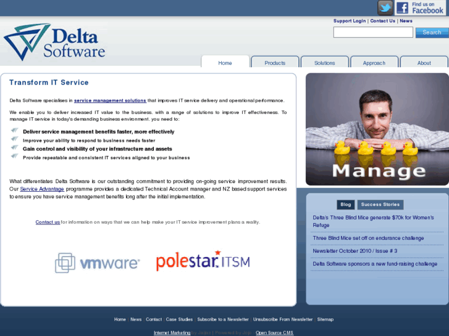Screen dimensions: 449x336
Task: Open Newsletter October 2010 Issue #3
Action: (x=355, y=251)
